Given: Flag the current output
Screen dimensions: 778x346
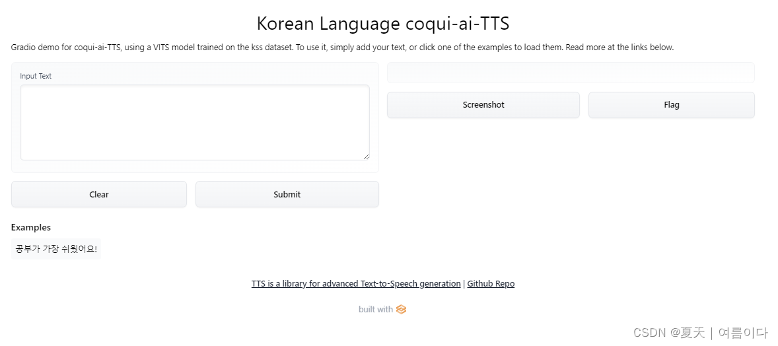Looking at the screenshot, I should point(671,105).
